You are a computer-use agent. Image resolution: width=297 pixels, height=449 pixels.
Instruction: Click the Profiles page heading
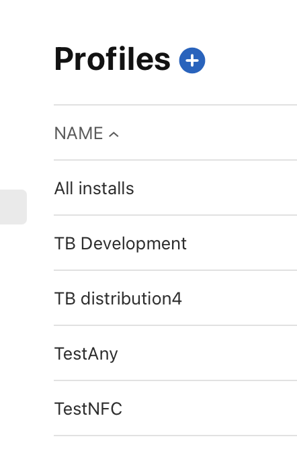point(112,59)
